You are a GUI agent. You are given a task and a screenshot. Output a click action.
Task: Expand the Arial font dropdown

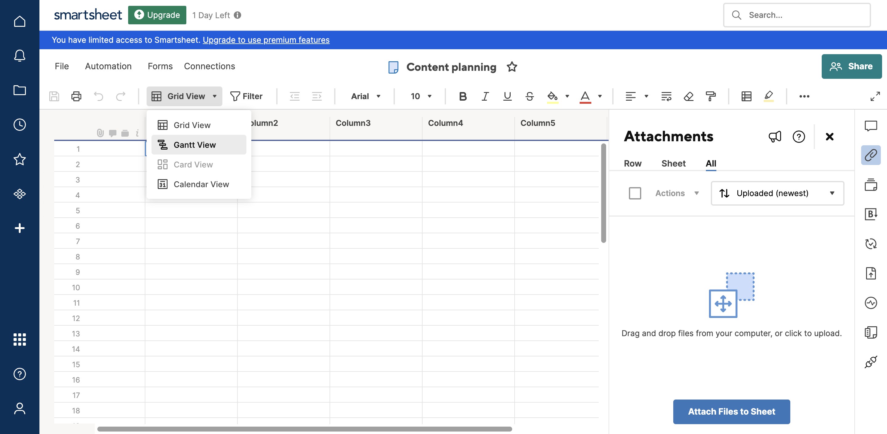365,96
